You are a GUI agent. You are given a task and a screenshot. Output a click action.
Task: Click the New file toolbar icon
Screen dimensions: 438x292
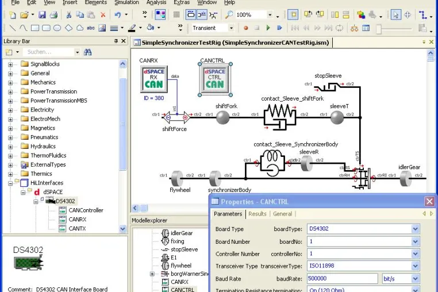pos(13,15)
